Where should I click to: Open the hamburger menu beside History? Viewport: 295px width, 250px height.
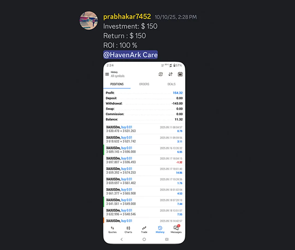click(x=107, y=74)
